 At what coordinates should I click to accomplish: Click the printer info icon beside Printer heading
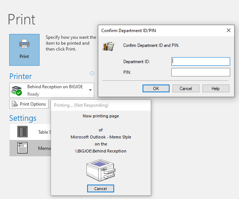click(92, 73)
